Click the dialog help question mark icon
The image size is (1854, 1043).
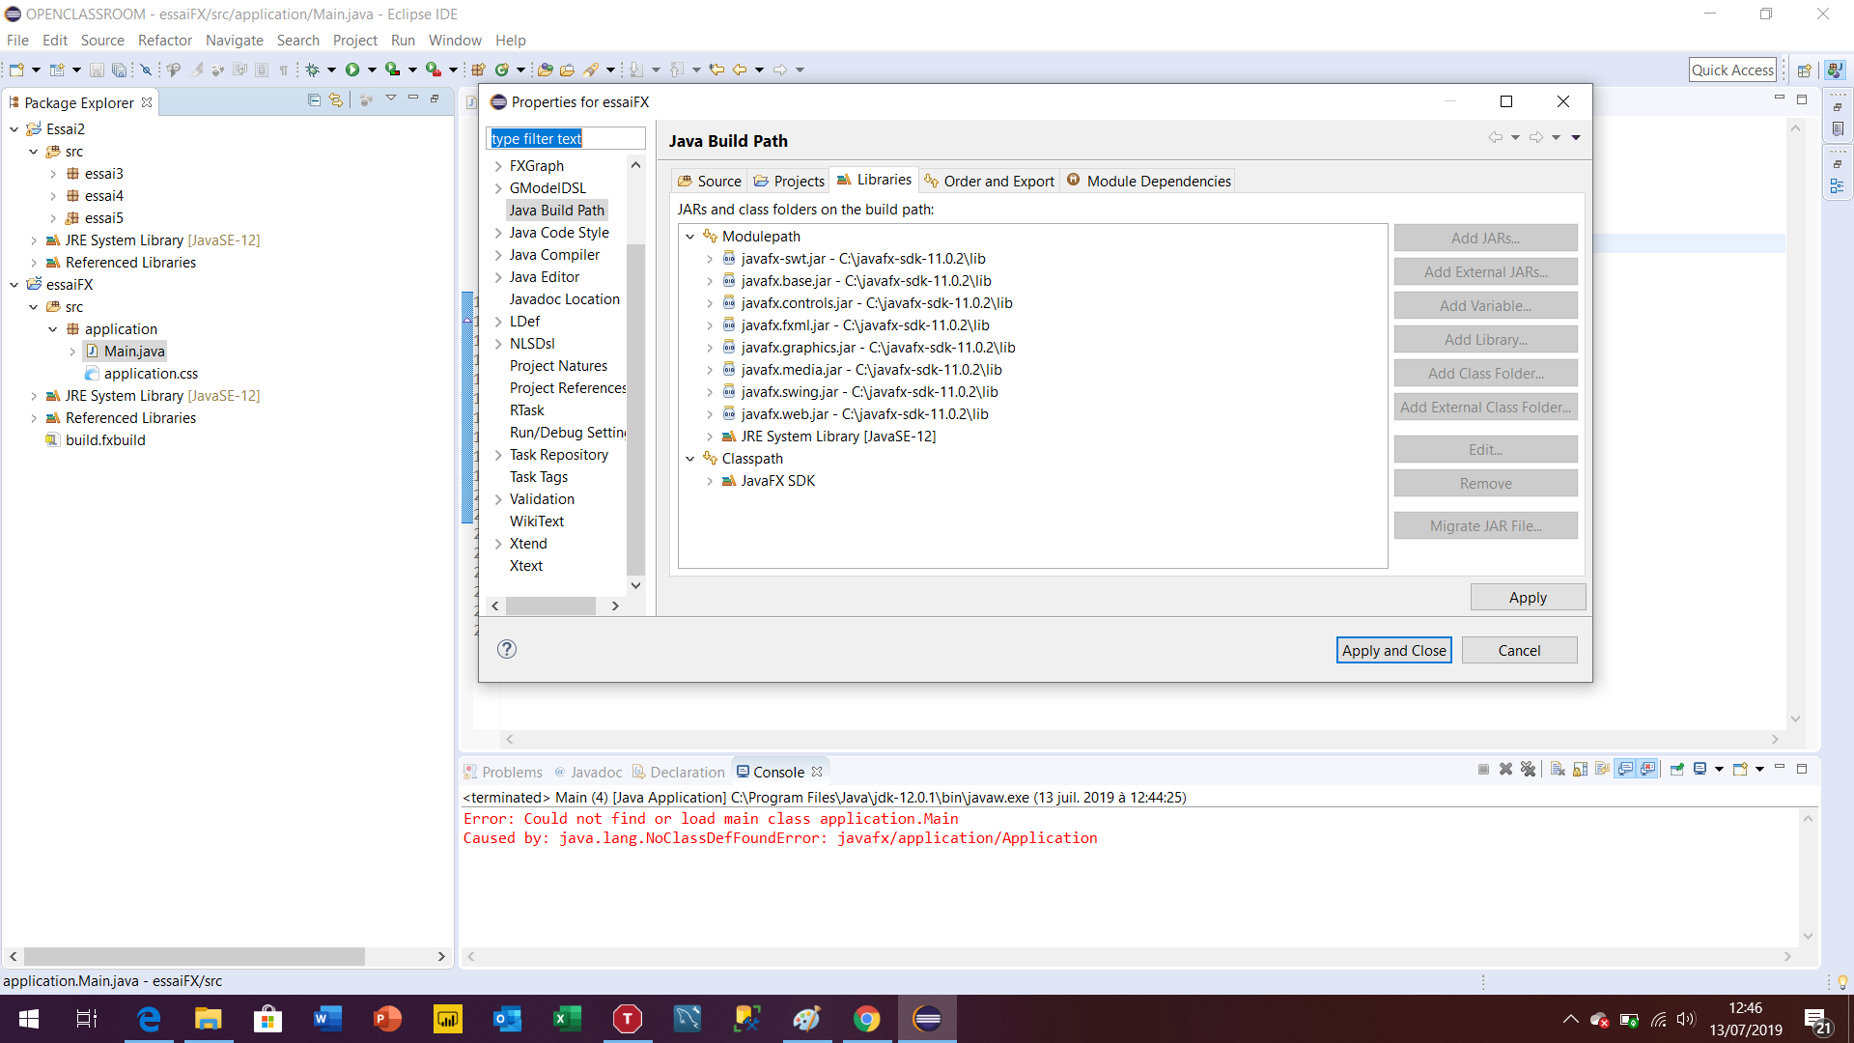tap(507, 649)
